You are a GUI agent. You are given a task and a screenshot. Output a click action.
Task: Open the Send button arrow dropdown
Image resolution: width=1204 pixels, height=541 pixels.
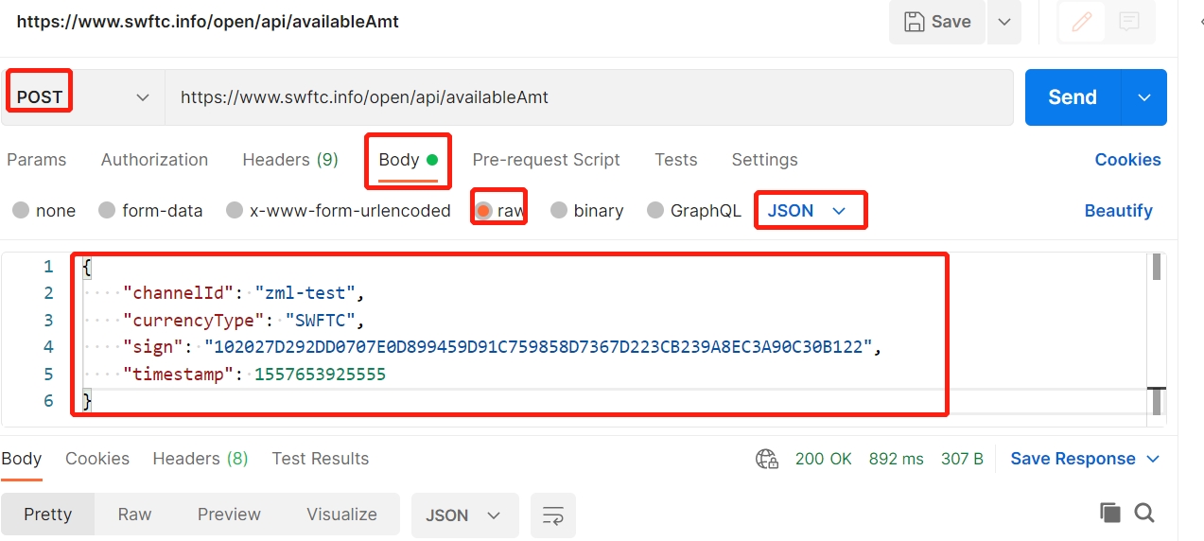pyautogui.click(x=1144, y=97)
